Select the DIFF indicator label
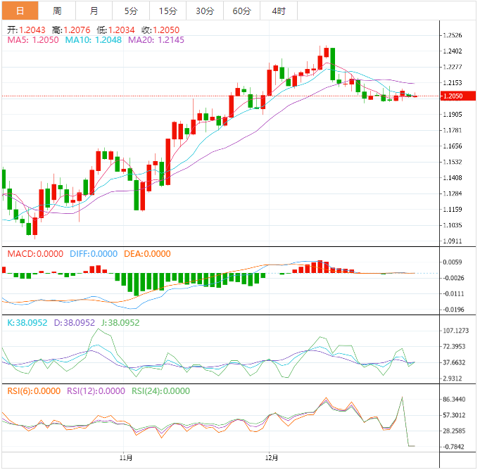 pyautogui.click(x=94, y=254)
